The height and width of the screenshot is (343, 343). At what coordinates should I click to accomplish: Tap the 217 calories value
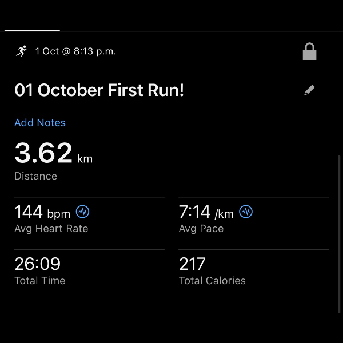pyautogui.click(x=192, y=264)
